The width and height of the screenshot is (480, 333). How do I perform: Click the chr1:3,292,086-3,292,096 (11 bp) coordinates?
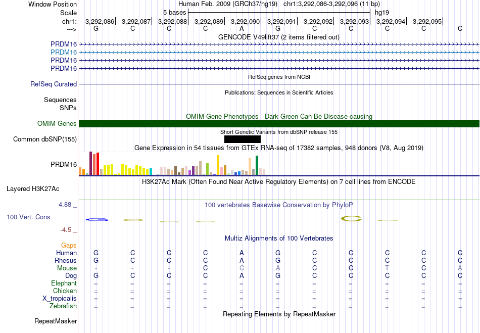[x=331, y=4]
